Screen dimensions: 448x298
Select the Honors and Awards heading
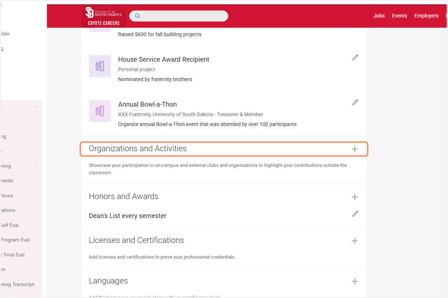[124, 196]
